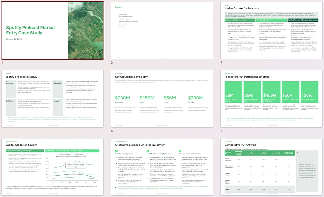Select the Spotify's Podcast Strategy slide

click(52, 99)
